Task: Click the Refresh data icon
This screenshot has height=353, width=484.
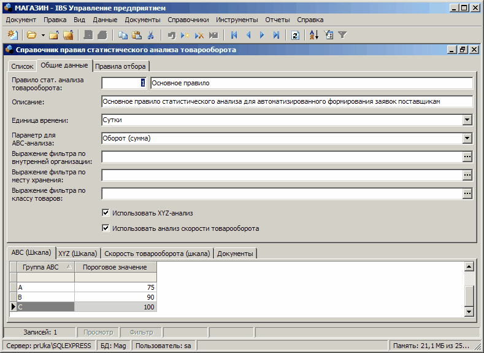Action: coord(295,35)
